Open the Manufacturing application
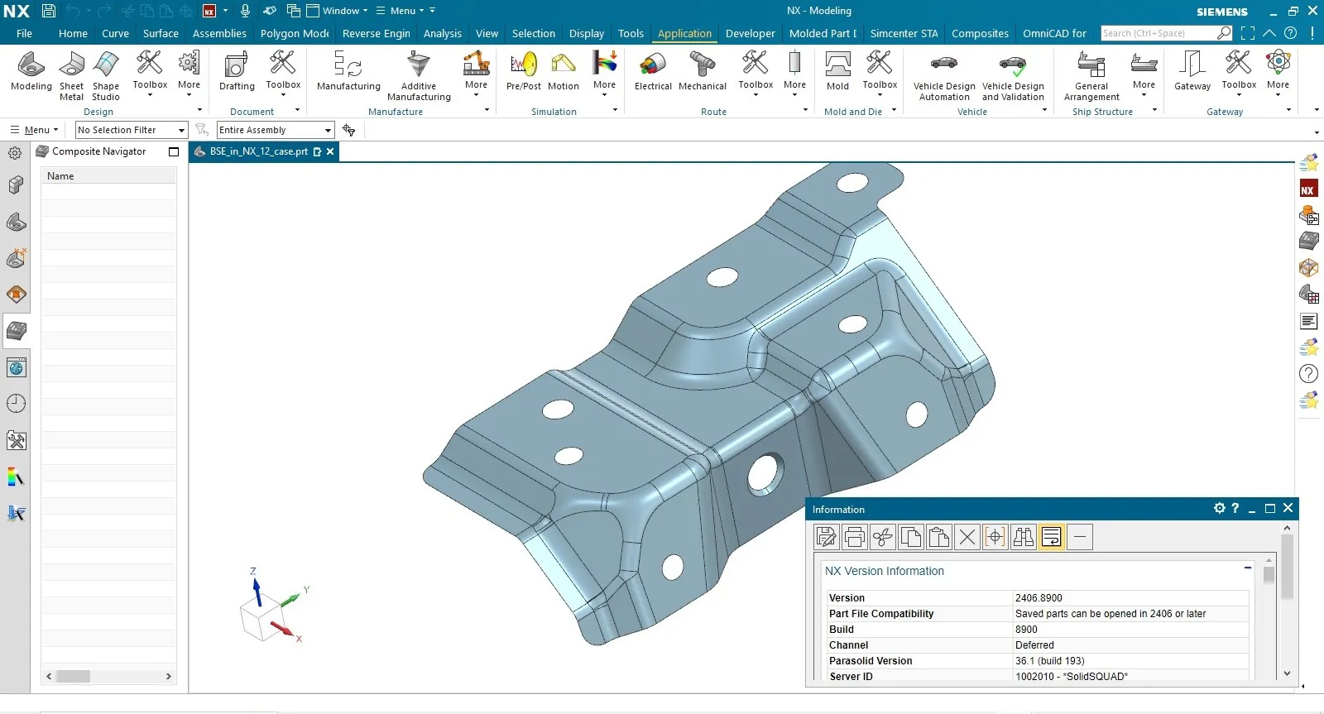Viewport: 1324px width, 714px height. [348, 71]
